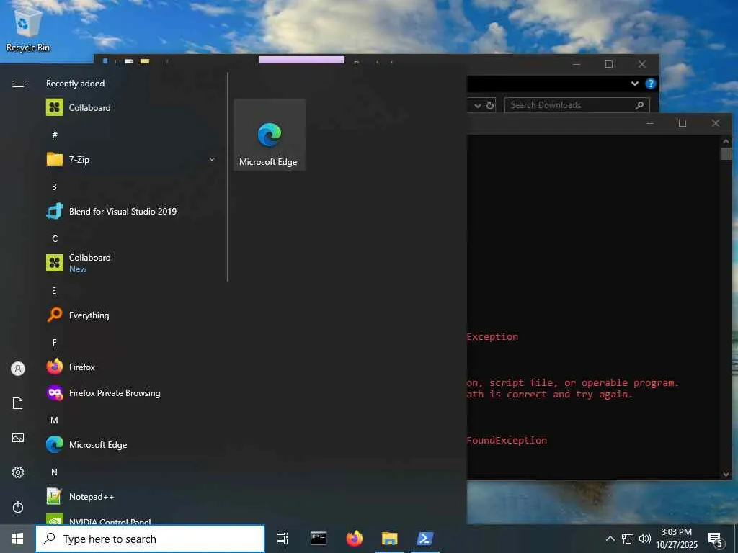Click the PowerShell scrollbar up arrow
The width and height of the screenshot is (738, 553).
[x=726, y=140]
